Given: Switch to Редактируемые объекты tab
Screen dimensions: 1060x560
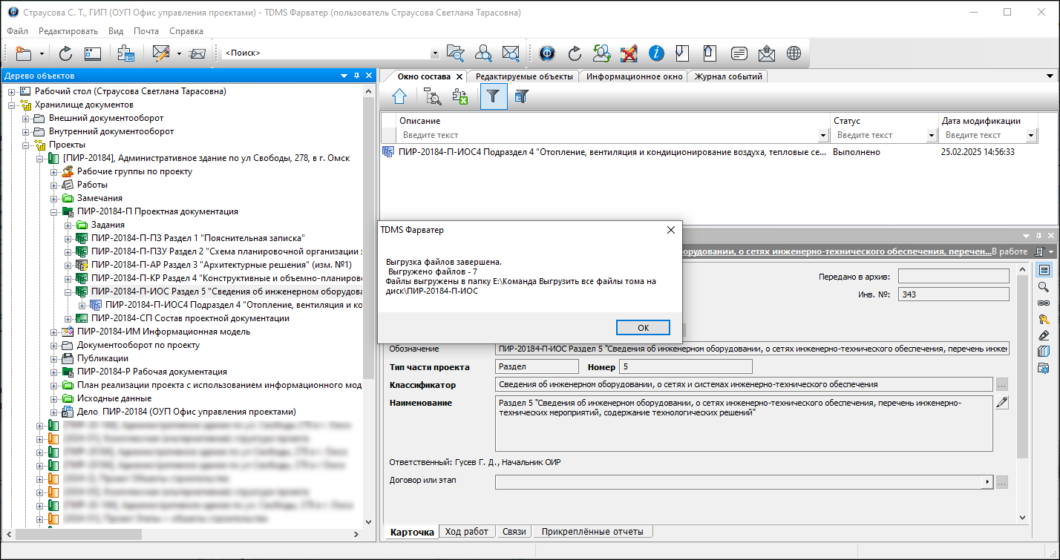Looking at the screenshot, I should [x=524, y=76].
